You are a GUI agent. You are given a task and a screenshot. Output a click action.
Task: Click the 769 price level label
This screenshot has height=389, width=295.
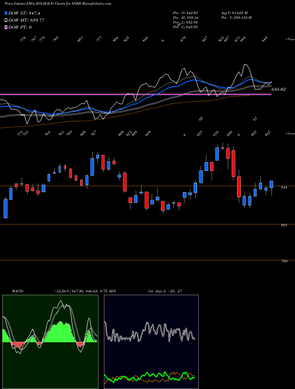pos(284,261)
